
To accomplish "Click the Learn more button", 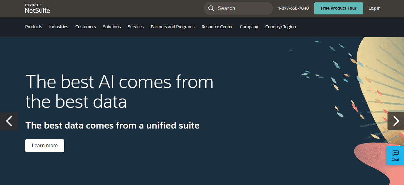I will 44,145.
